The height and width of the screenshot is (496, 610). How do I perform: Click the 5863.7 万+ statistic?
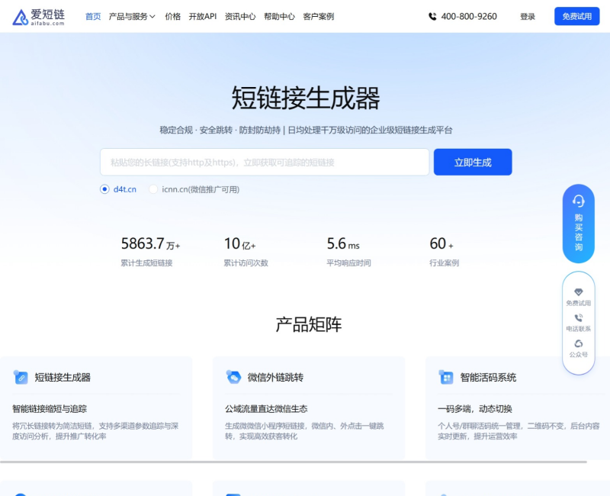(x=150, y=243)
